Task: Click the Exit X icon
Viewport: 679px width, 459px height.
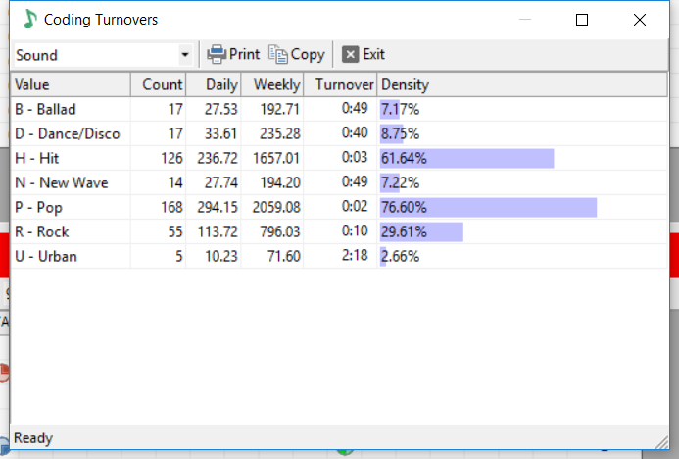Action: tap(351, 54)
